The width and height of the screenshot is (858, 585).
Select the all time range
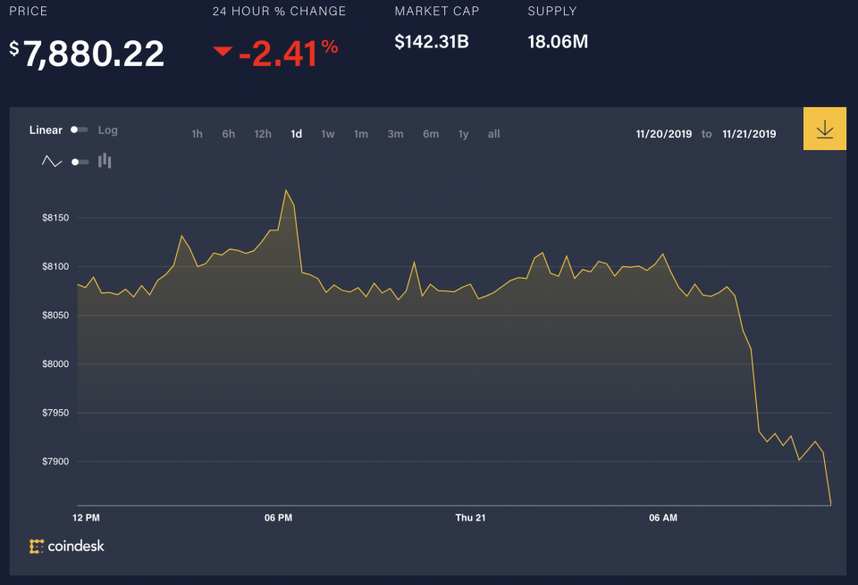pyautogui.click(x=493, y=134)
